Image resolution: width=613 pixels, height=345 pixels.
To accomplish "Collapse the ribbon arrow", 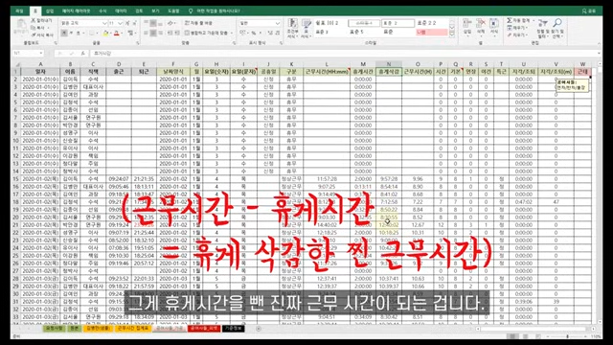I will click(599, 43).
